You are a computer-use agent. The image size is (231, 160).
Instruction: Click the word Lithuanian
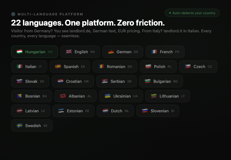(169, 96)
